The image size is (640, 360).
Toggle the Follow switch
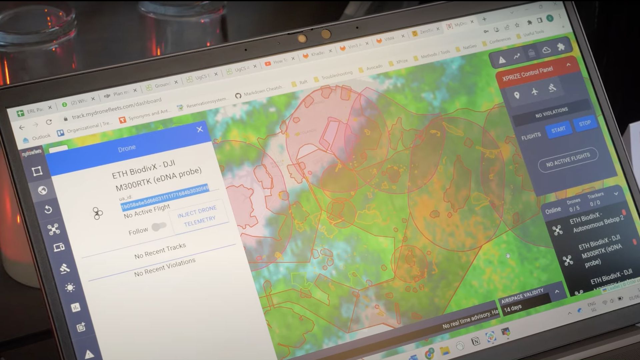pyautogui.click(x=159, y=226)
